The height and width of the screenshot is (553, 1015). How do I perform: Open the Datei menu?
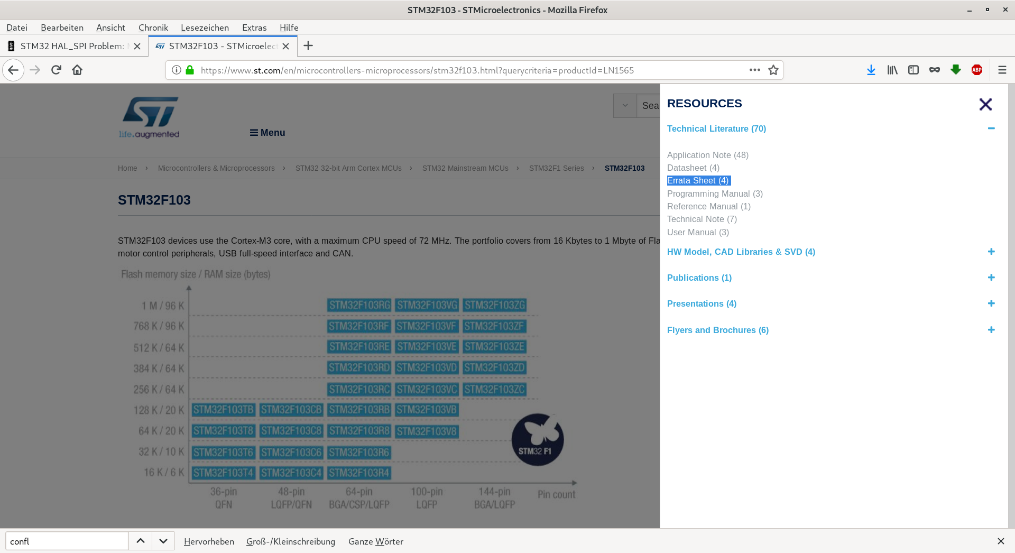click(x=17, y=27)
